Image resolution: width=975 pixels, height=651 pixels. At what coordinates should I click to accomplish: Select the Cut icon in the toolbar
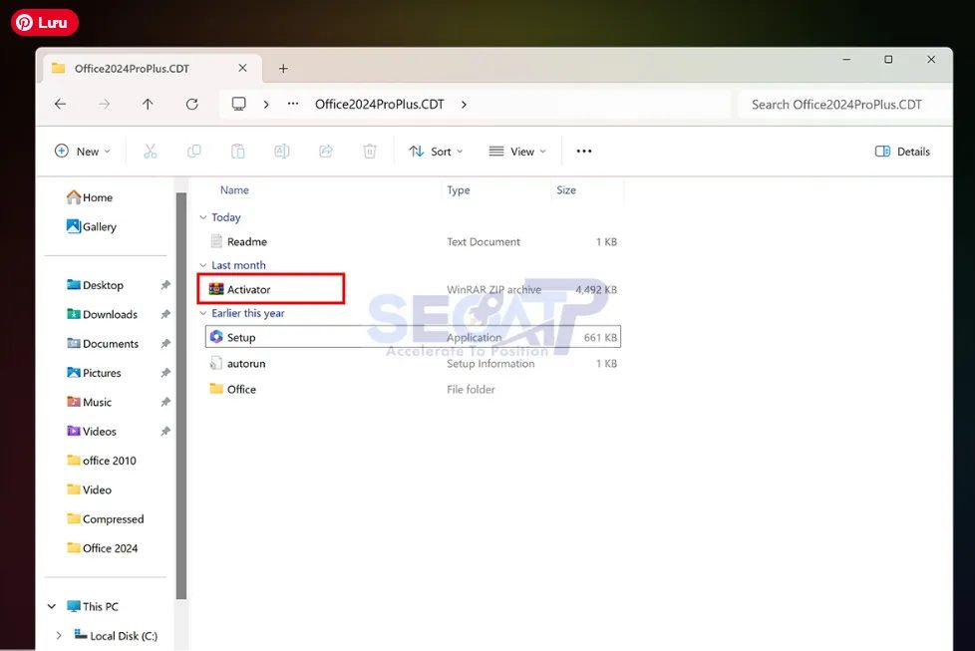pyautogui.click(x=151, y=151)
